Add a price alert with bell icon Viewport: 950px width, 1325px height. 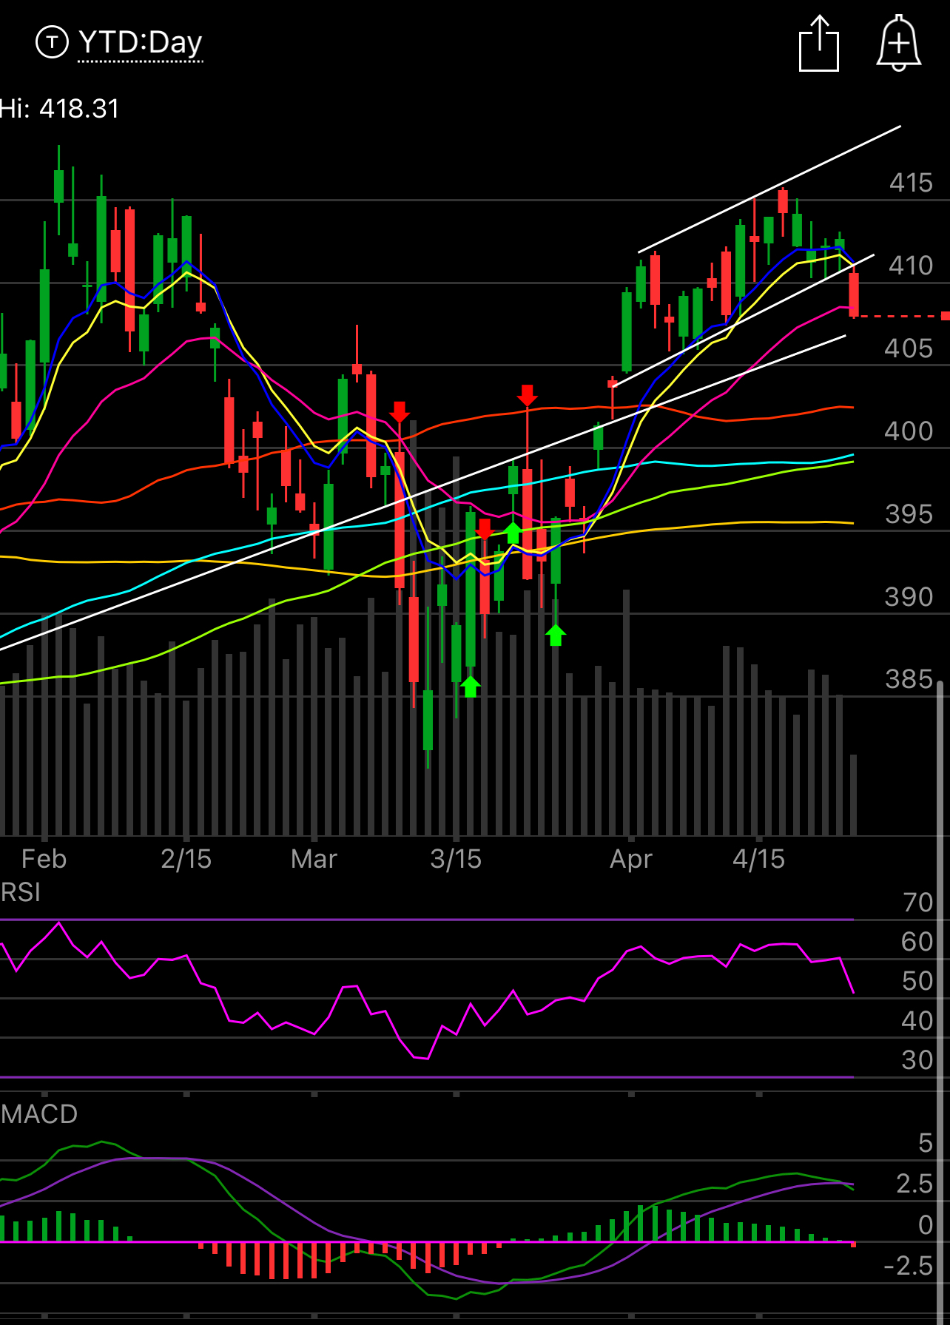click(899, 43)
